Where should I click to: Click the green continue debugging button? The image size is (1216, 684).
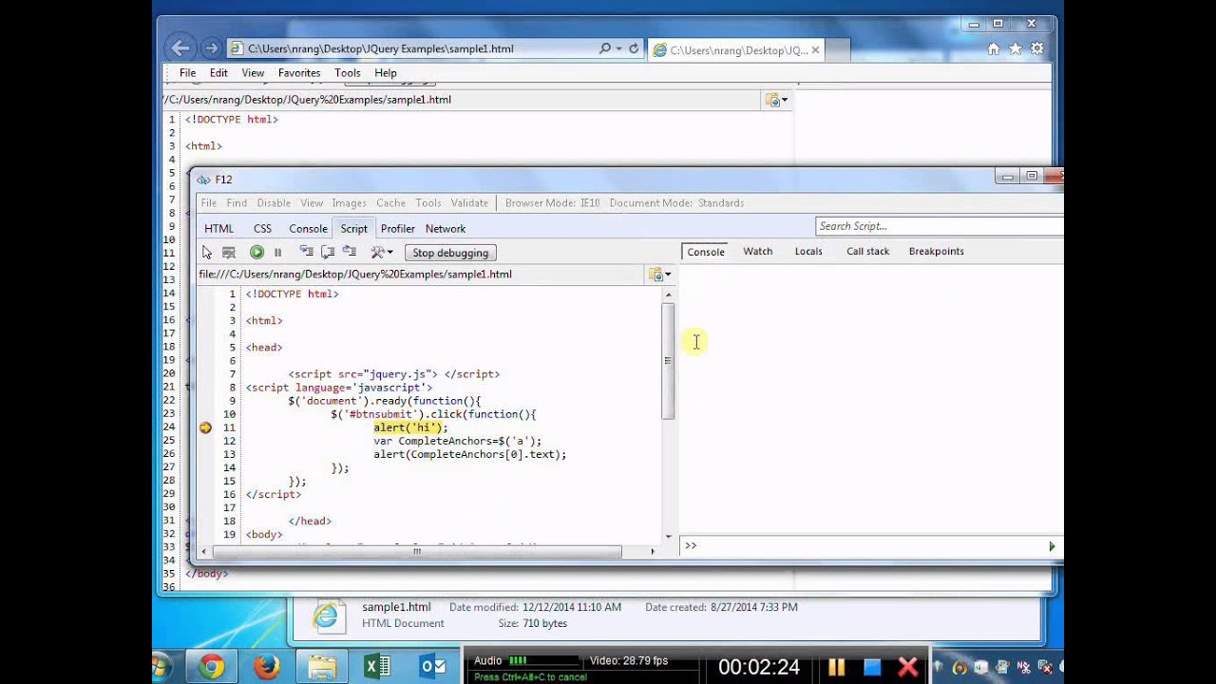pyautogui.click(x=256, y=253)
